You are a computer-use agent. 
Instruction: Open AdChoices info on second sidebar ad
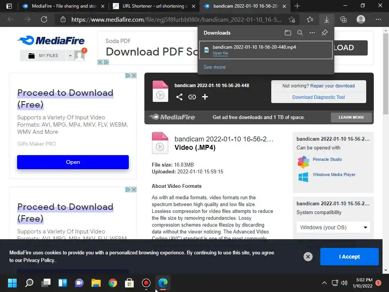[x=128, y=189]
